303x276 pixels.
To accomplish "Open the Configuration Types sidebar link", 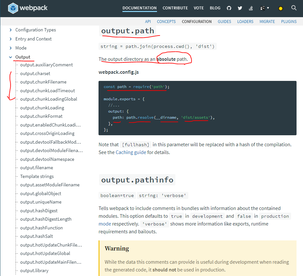I will click(36, 30).
